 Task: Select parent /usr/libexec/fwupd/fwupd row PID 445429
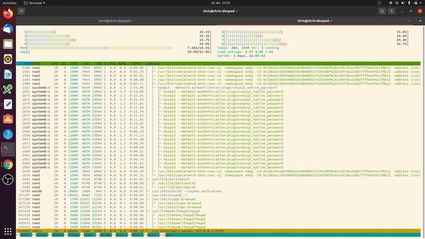tap(218, 211)
